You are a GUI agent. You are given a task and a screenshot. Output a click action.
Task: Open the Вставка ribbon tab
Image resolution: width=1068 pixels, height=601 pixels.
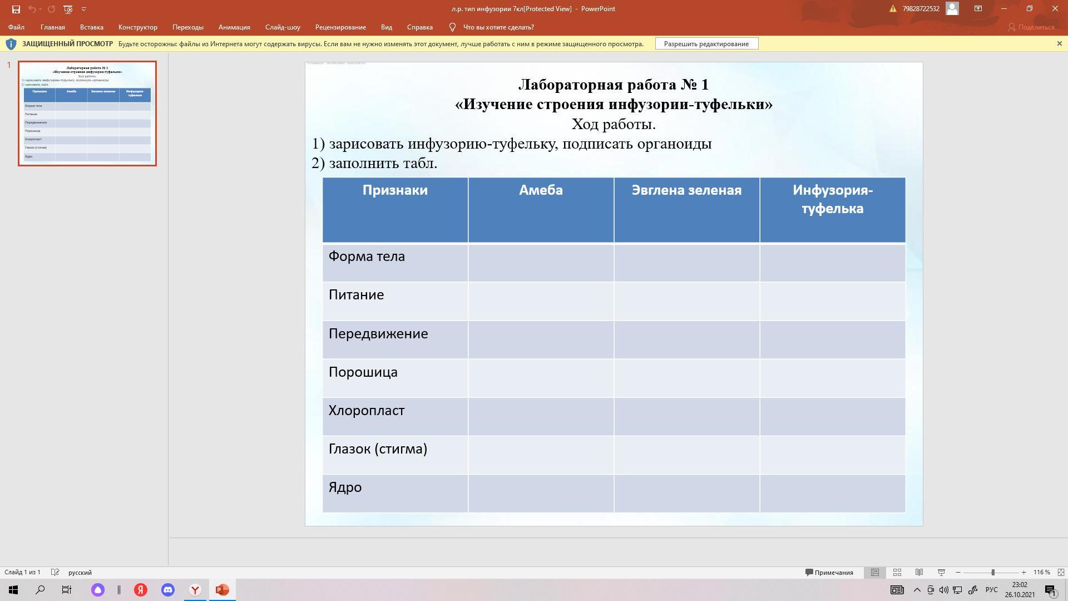[91, 27]
